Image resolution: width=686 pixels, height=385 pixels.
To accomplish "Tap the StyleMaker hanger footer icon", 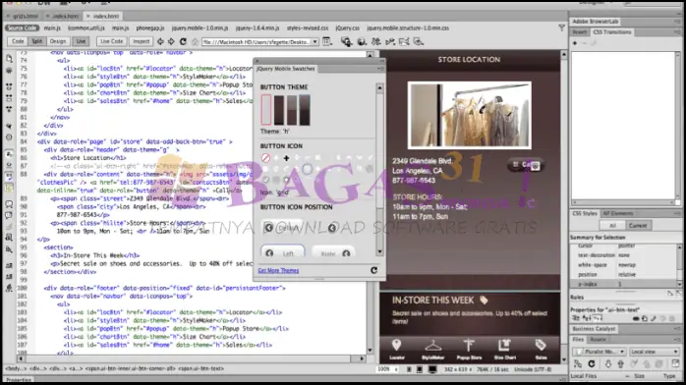I will [x=432, y=349].
